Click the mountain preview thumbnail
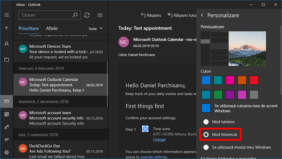 point(247,49)
